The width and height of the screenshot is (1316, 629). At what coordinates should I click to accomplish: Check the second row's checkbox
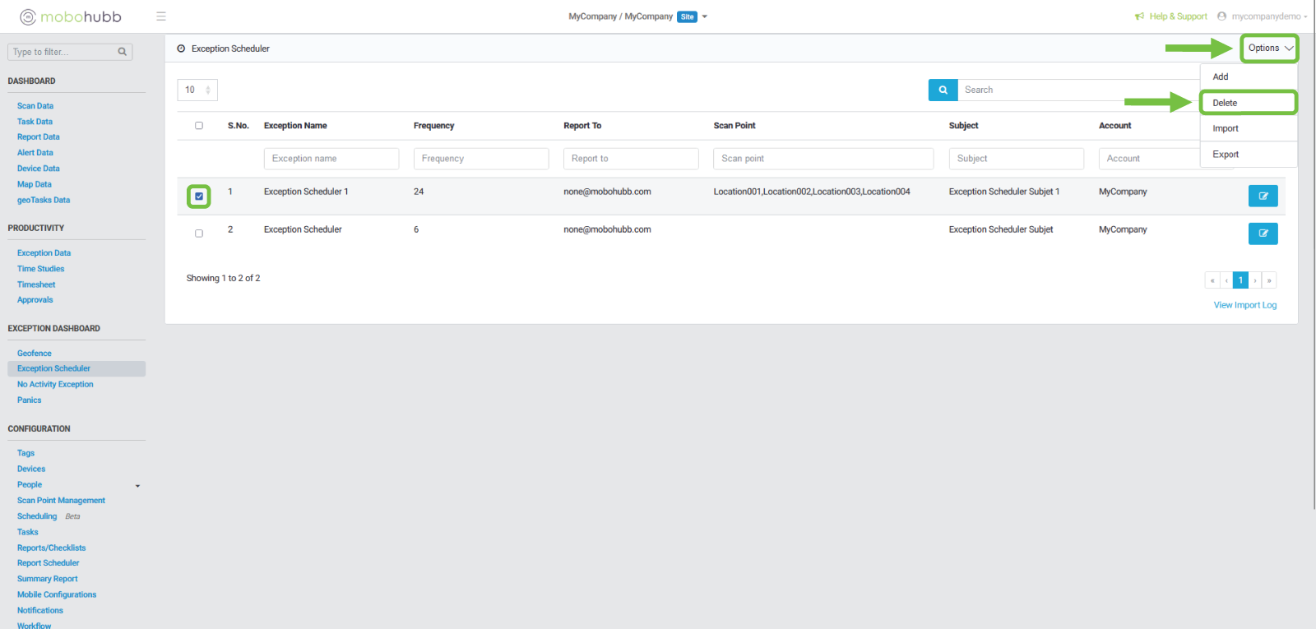199,234
